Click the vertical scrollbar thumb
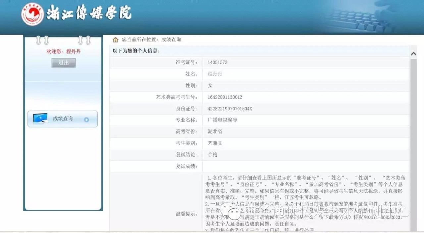This screenshot has height=233, width=424. pos(413,143)
